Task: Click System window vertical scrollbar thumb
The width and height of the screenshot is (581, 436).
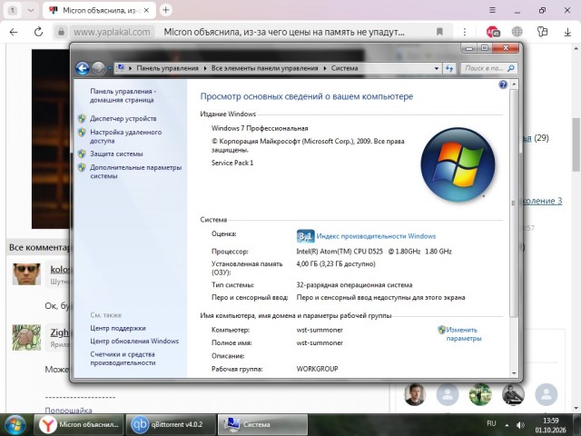Action: pos(514,203)
